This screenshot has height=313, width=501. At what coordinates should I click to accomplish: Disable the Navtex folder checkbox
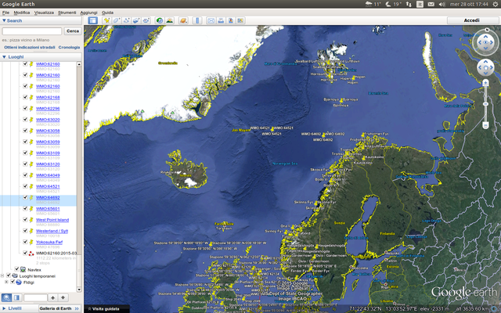16,269
